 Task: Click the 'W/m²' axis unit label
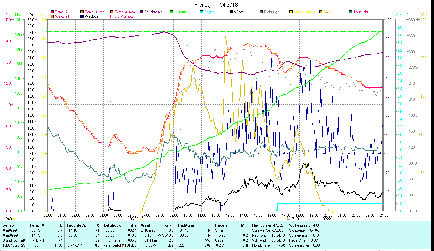click(x=422, y=14)
